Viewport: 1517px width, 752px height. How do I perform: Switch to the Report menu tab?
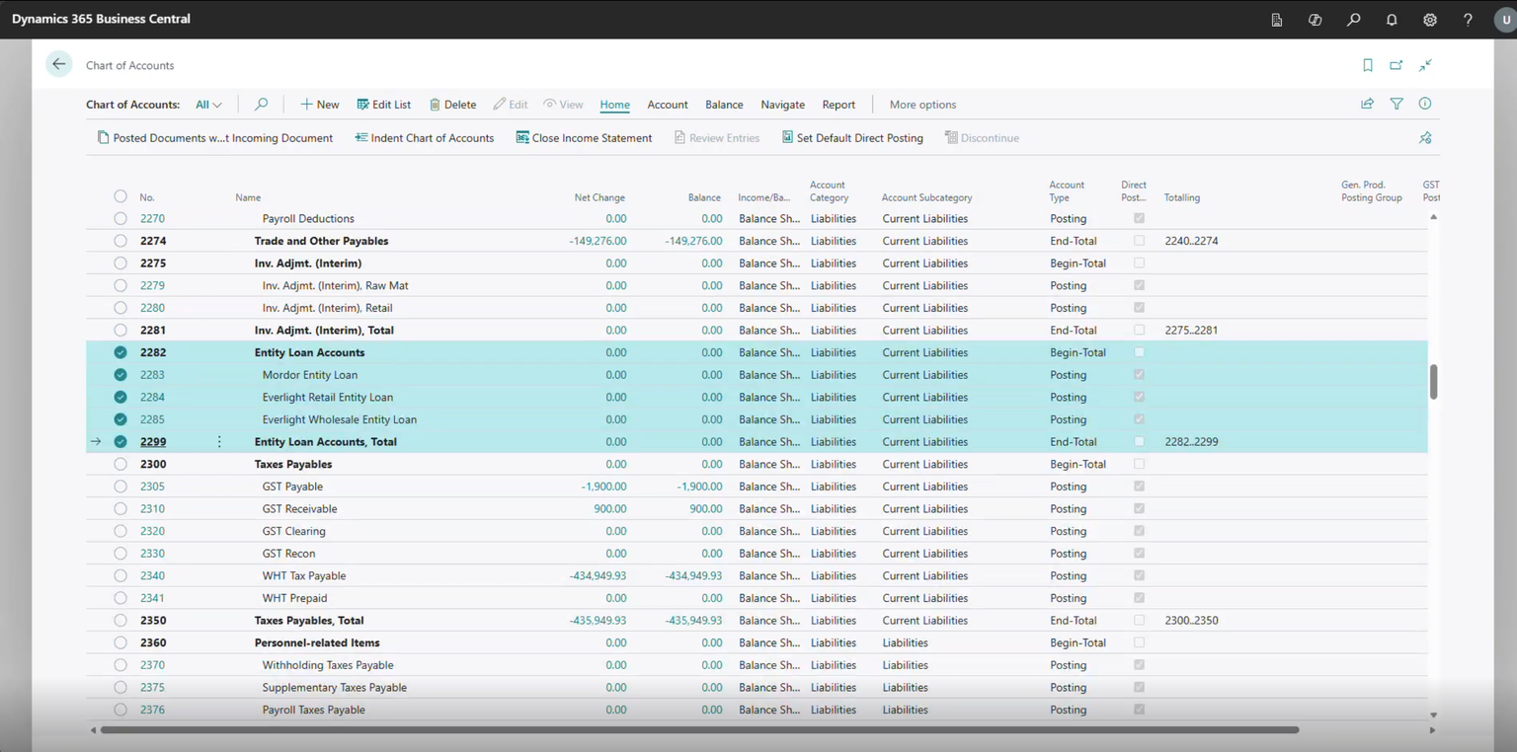pyautogui.click(x=838, y=105)
